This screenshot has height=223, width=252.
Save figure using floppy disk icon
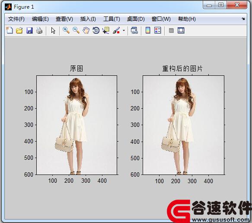coord(29,30)
